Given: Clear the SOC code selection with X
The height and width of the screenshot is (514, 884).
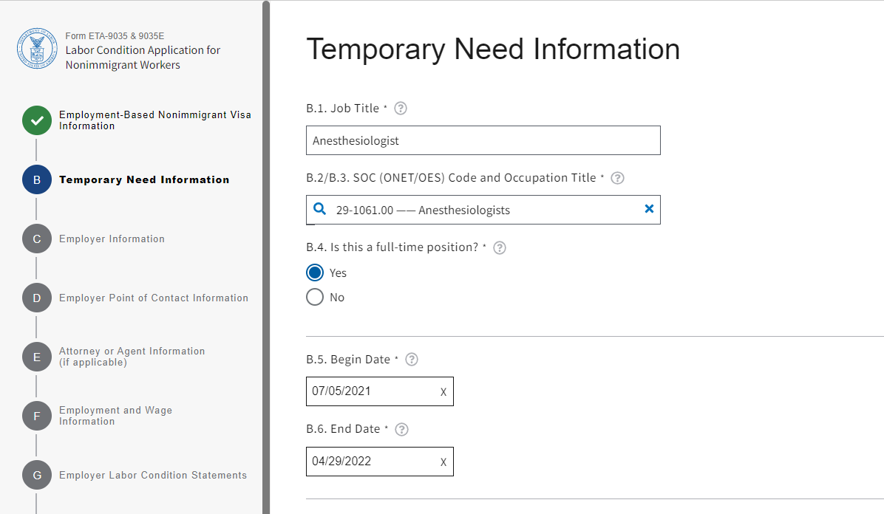Looking at the screenshot, I should 649,209.
